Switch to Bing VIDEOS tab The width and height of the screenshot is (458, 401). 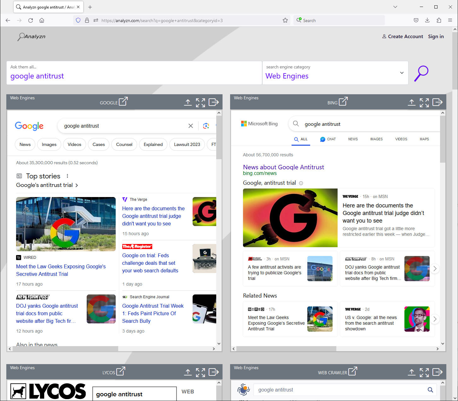pyautogui.click(x=401, y=139)
